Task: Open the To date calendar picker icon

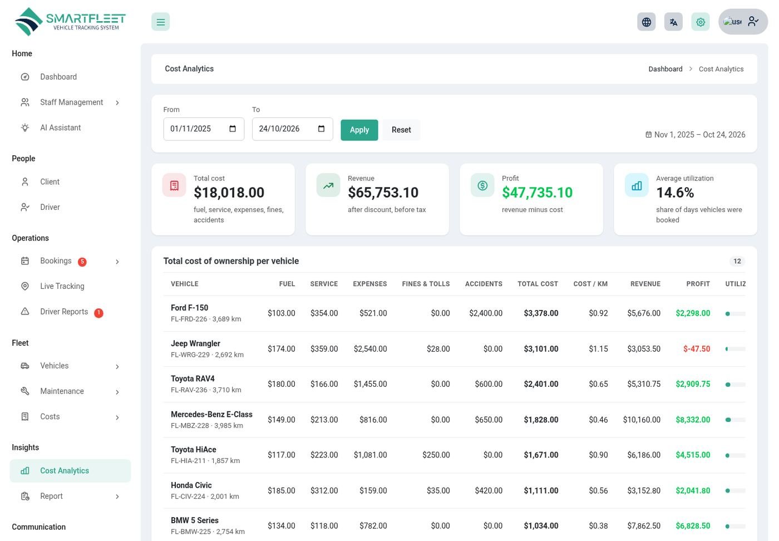Action: [x=321, y=129]
